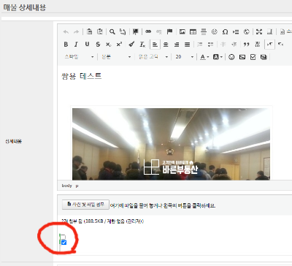The height and width of the screenshot is (266, 292).
Task: Insert an image using toolbar icon
Action: click(182, 31)
